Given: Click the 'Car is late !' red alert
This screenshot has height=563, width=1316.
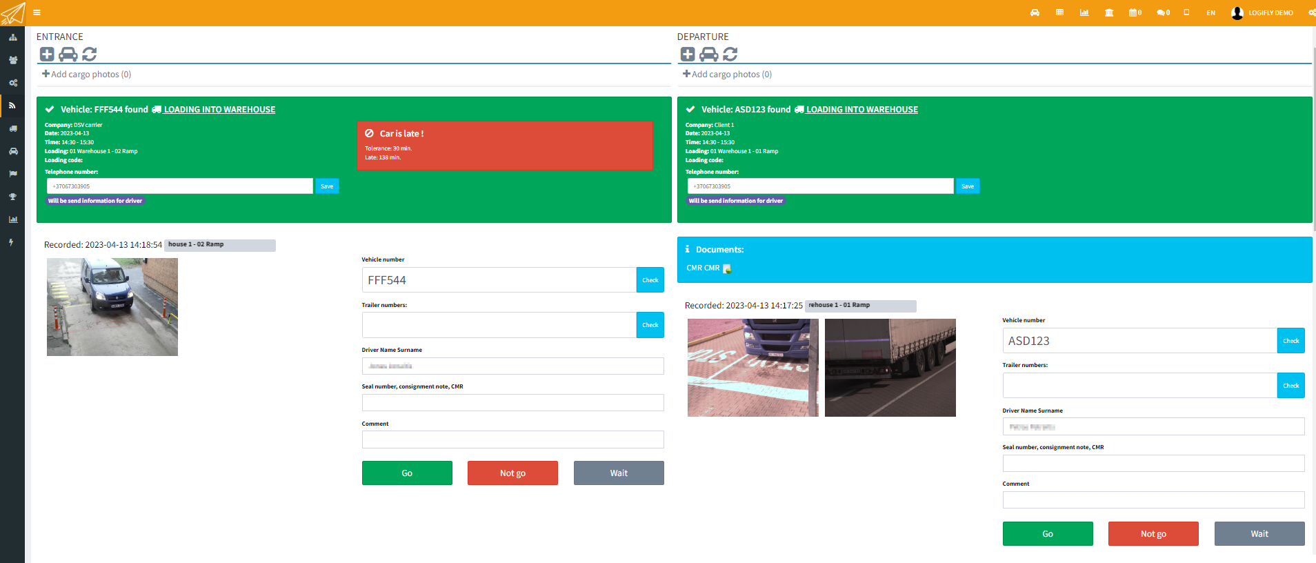Looking at the screenshot, I should pos(505,146).
